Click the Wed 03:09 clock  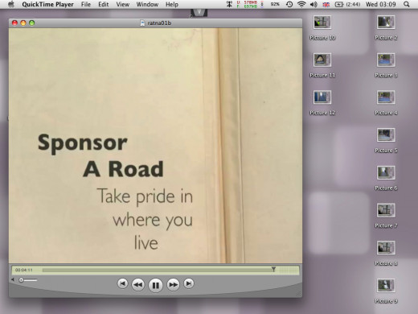(x=381, y=4)
